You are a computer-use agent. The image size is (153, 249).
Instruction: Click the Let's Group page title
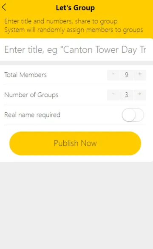point(75,8)
